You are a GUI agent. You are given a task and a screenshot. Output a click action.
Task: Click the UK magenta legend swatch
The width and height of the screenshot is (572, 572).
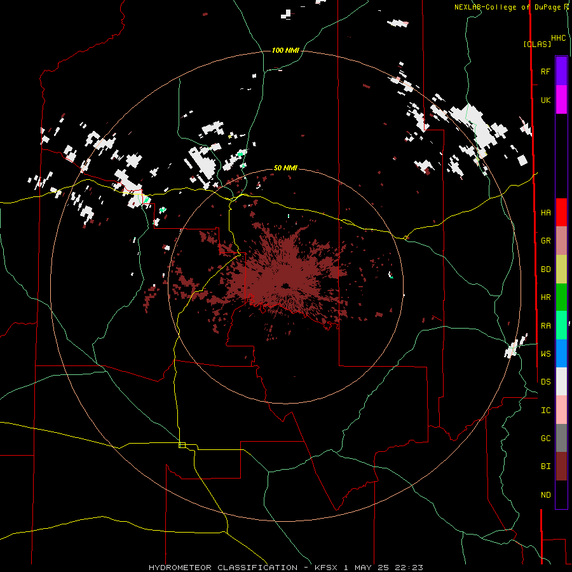(x=561, y=100)
